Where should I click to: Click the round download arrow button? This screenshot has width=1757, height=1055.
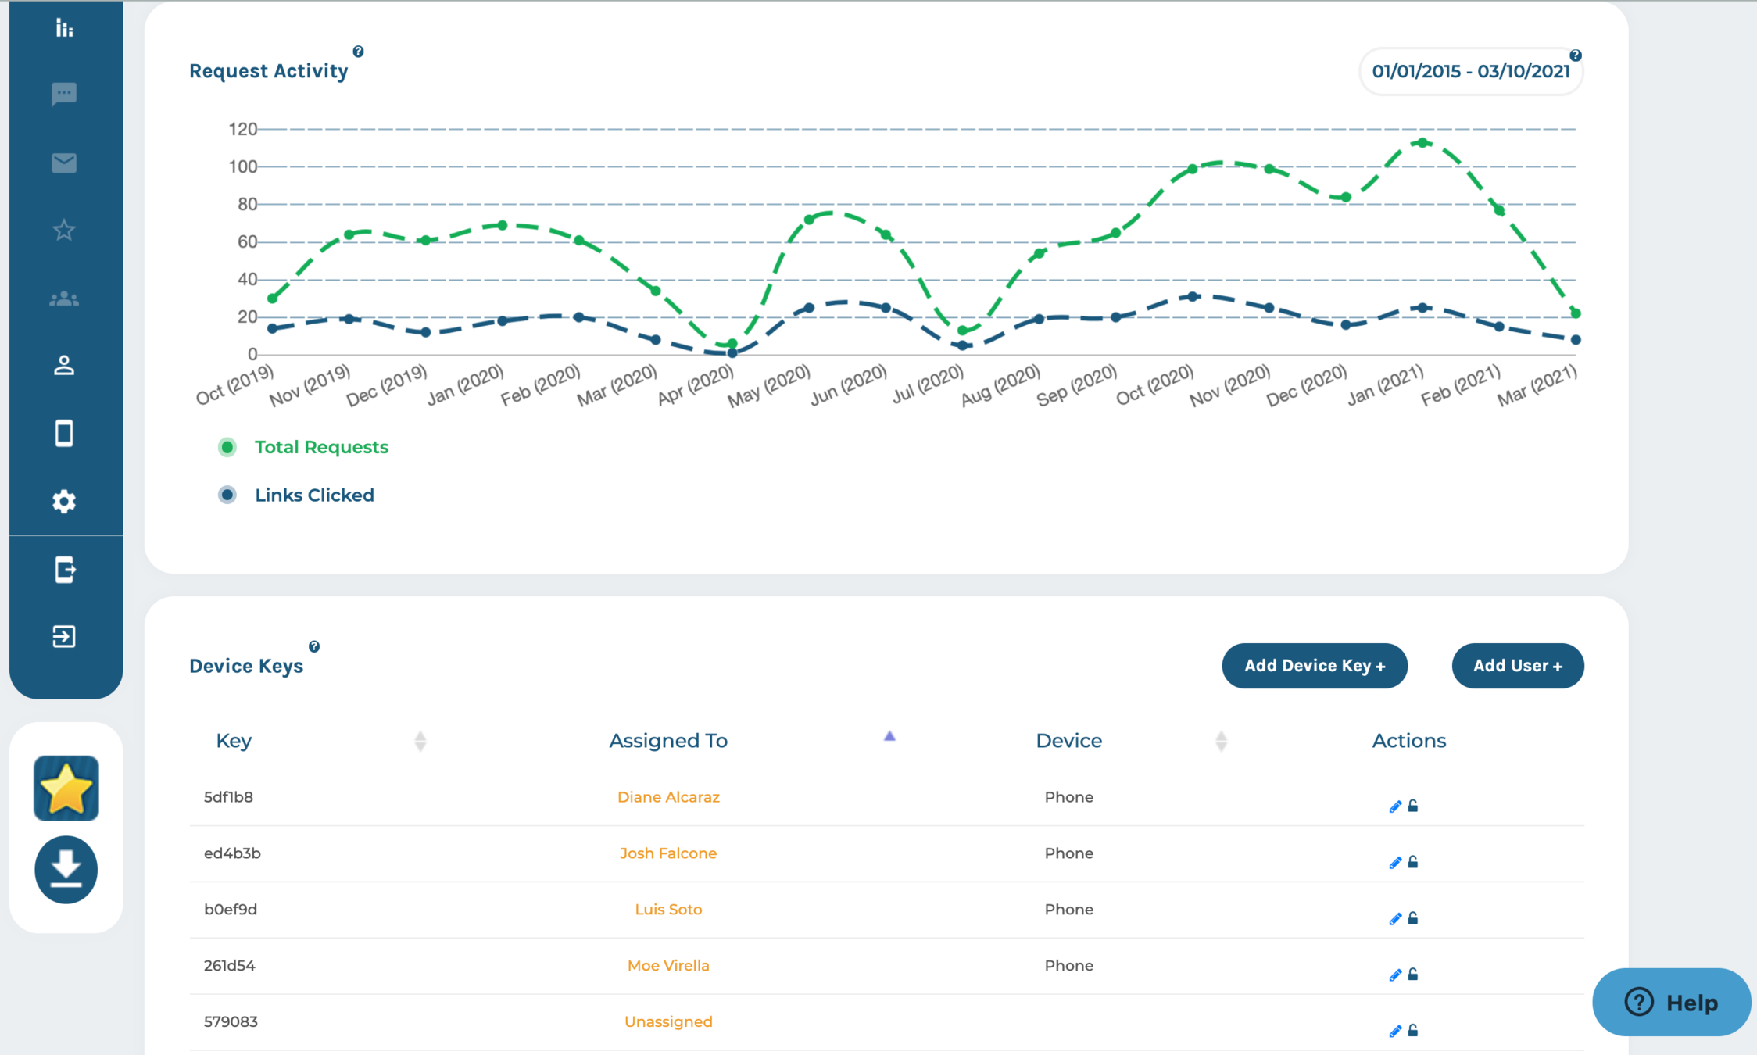[x=66, y=869]
